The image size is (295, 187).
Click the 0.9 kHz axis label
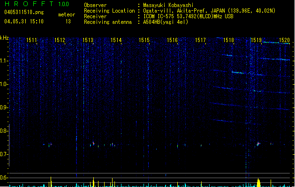click(x=4, y=108)
